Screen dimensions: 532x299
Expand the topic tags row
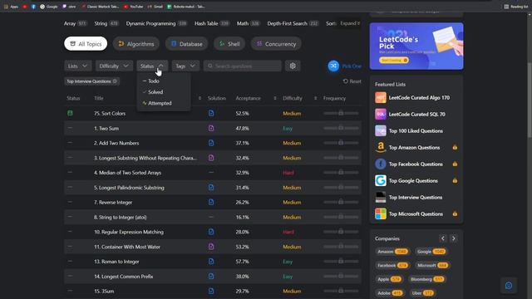[349, 23]
